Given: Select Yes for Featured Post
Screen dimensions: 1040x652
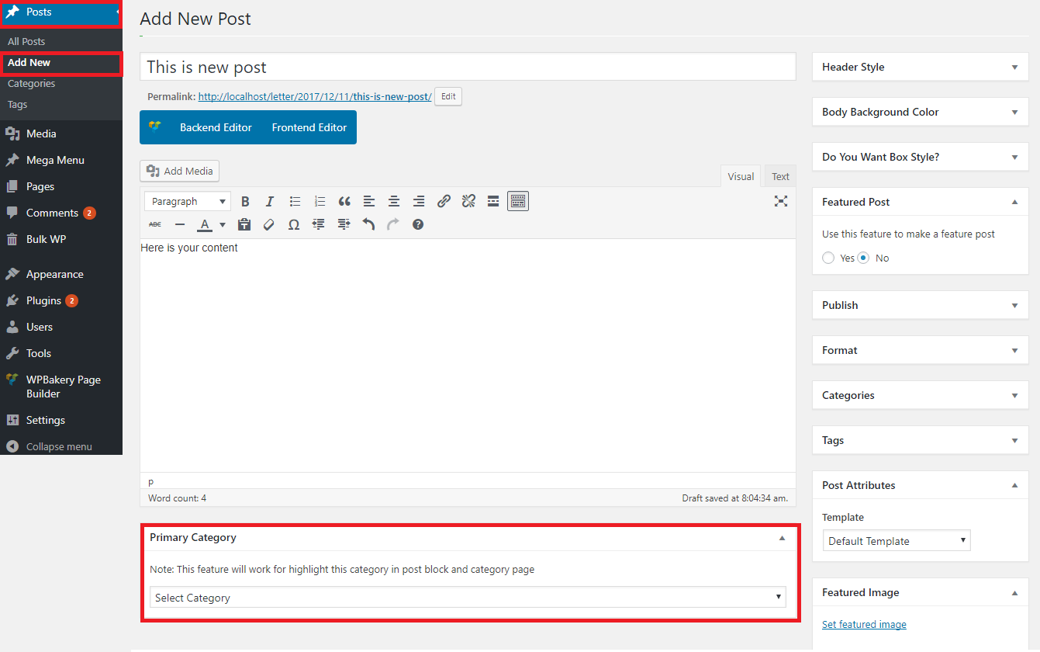Looking at the screenshot, I should coord(828,258).
